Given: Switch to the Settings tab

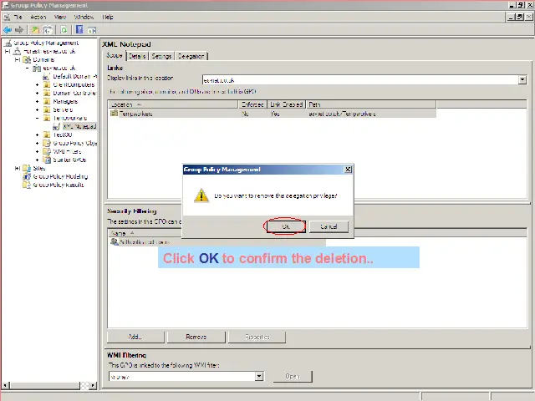Looking at the screenshot, I should (161, 56).
